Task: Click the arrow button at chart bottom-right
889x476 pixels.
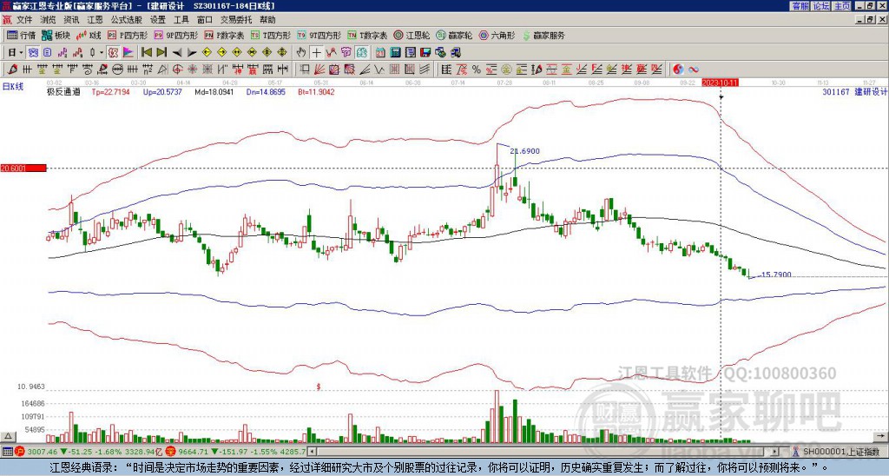Action: 882,436
